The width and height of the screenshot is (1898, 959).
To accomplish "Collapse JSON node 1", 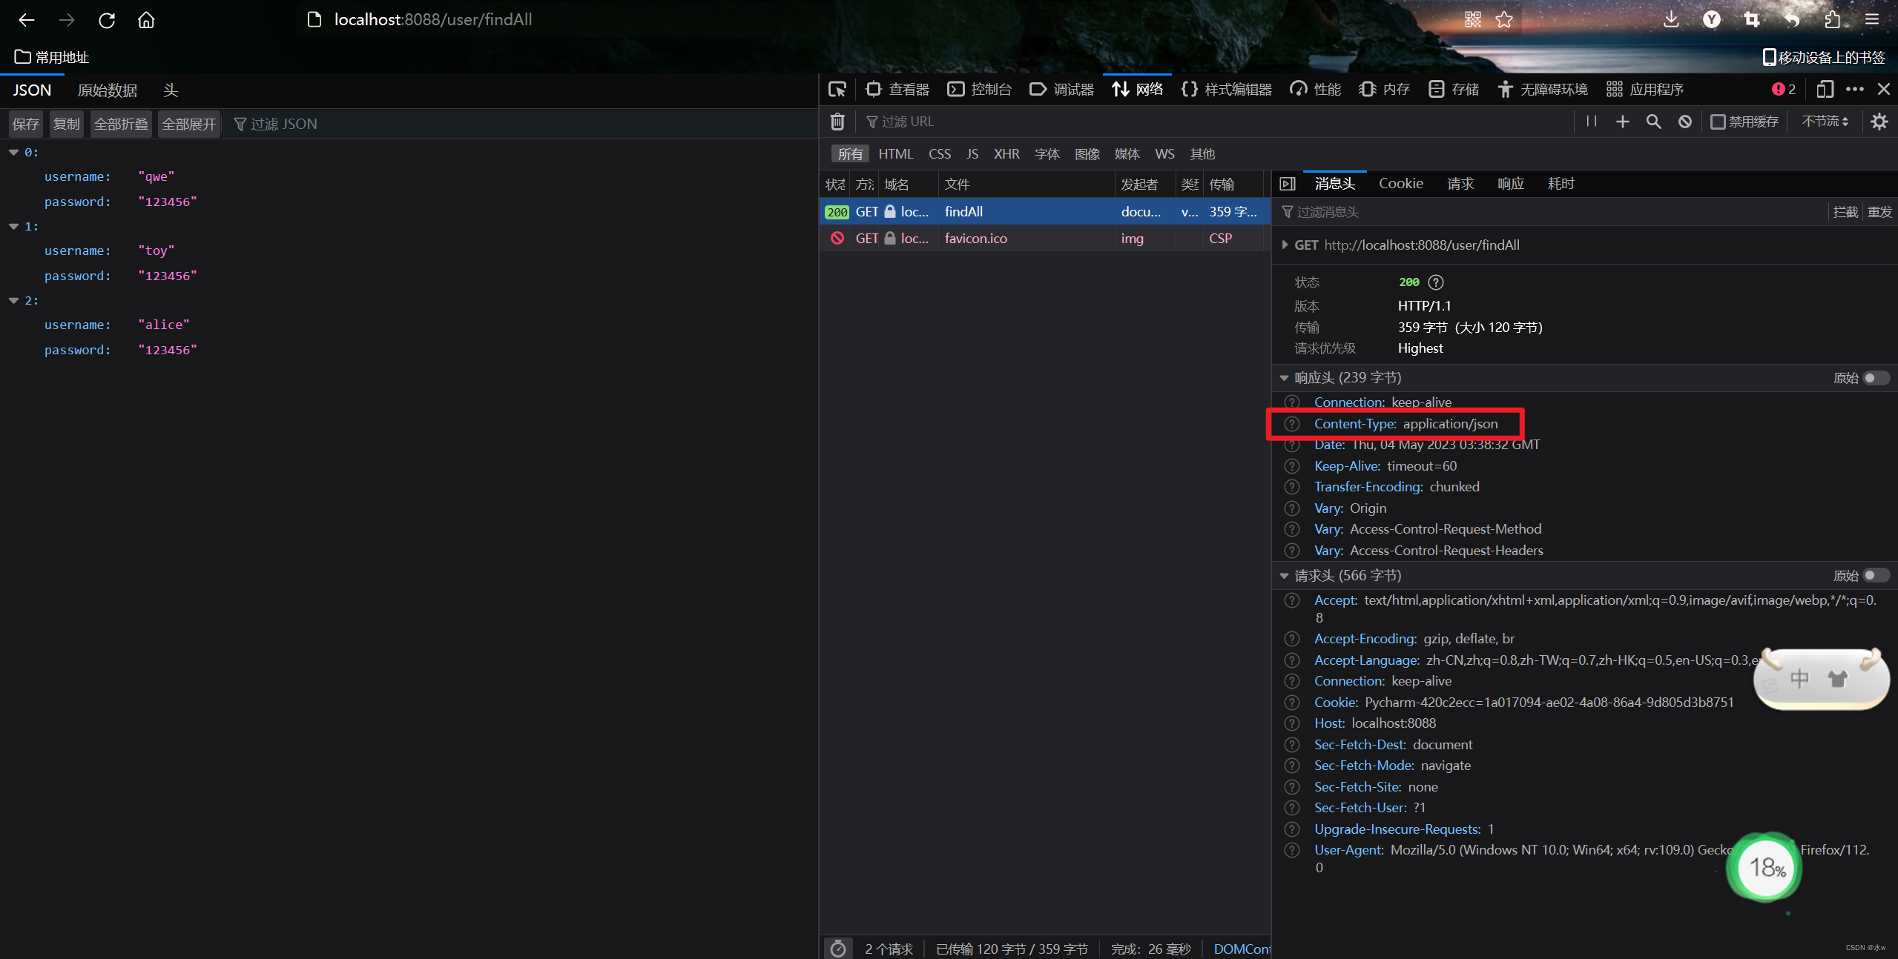I will pyautogui.click(x=13, y=227).
